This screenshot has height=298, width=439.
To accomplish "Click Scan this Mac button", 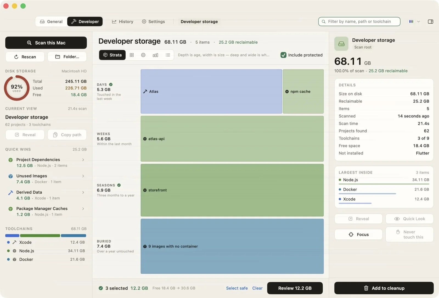I will coord(46,43).
